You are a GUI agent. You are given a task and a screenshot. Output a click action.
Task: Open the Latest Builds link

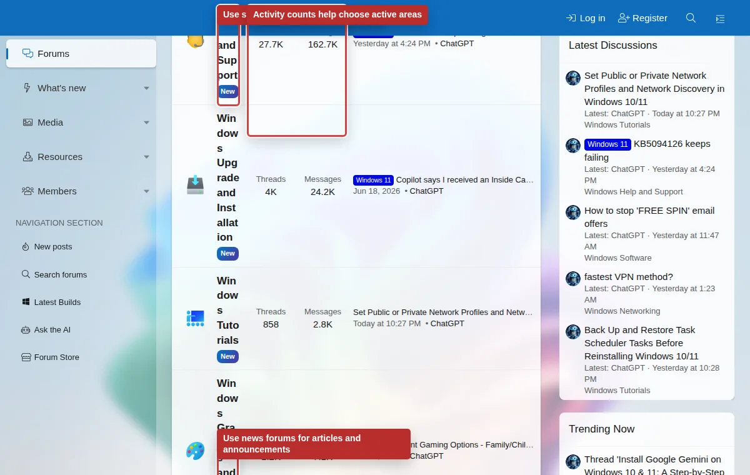57,302
